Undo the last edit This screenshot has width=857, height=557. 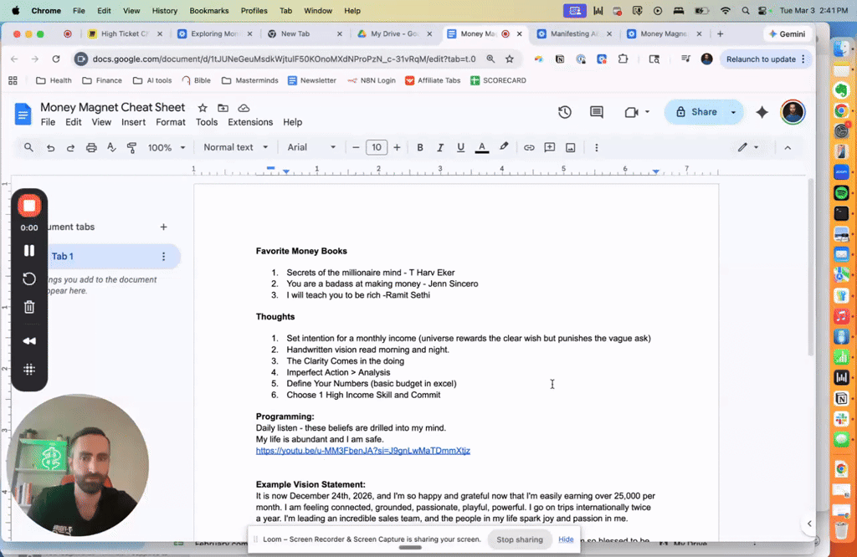point(50,147)
